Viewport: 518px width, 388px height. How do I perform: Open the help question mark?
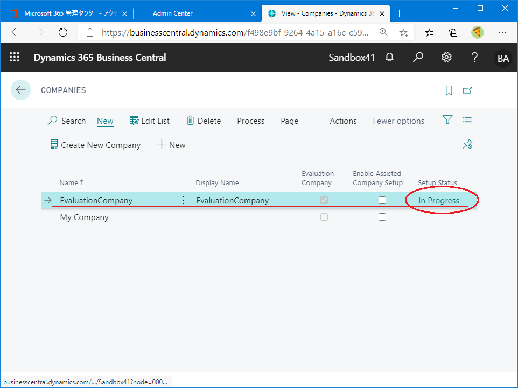pyautogui.click(x=474, y=58)
